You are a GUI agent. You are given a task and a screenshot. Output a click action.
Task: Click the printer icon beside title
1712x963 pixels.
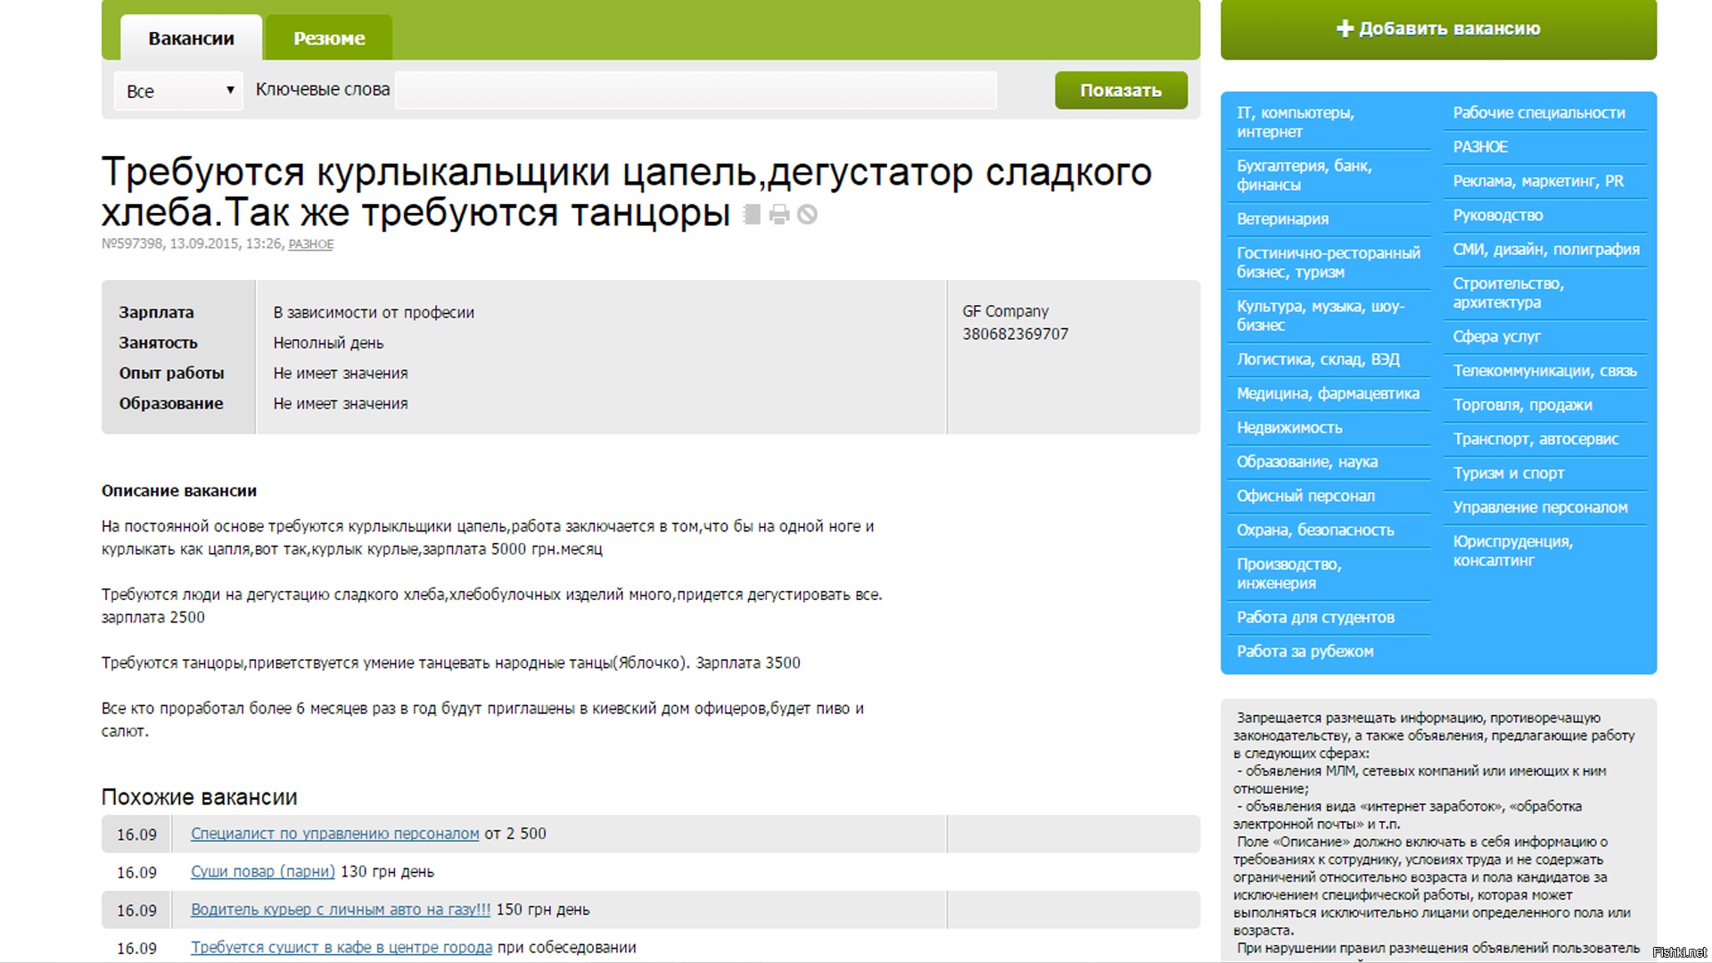point(779,214)
